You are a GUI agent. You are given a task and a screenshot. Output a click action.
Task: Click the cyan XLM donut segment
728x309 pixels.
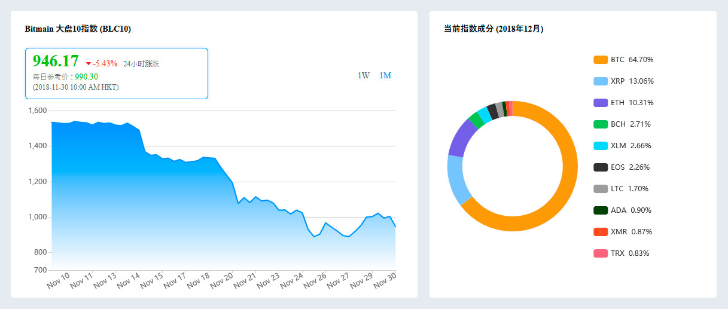tap(485, 114)
